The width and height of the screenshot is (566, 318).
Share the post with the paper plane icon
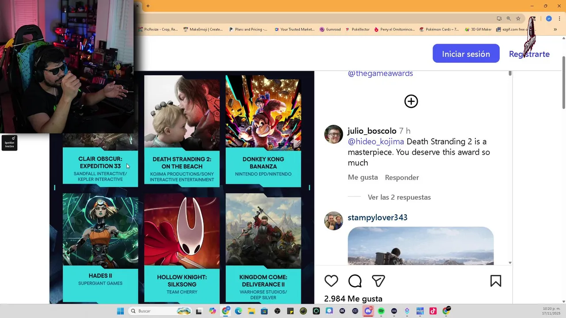point(378,281)
